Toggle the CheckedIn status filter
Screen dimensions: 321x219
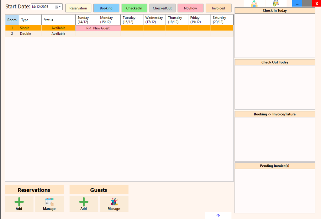(x=134, y=8)
